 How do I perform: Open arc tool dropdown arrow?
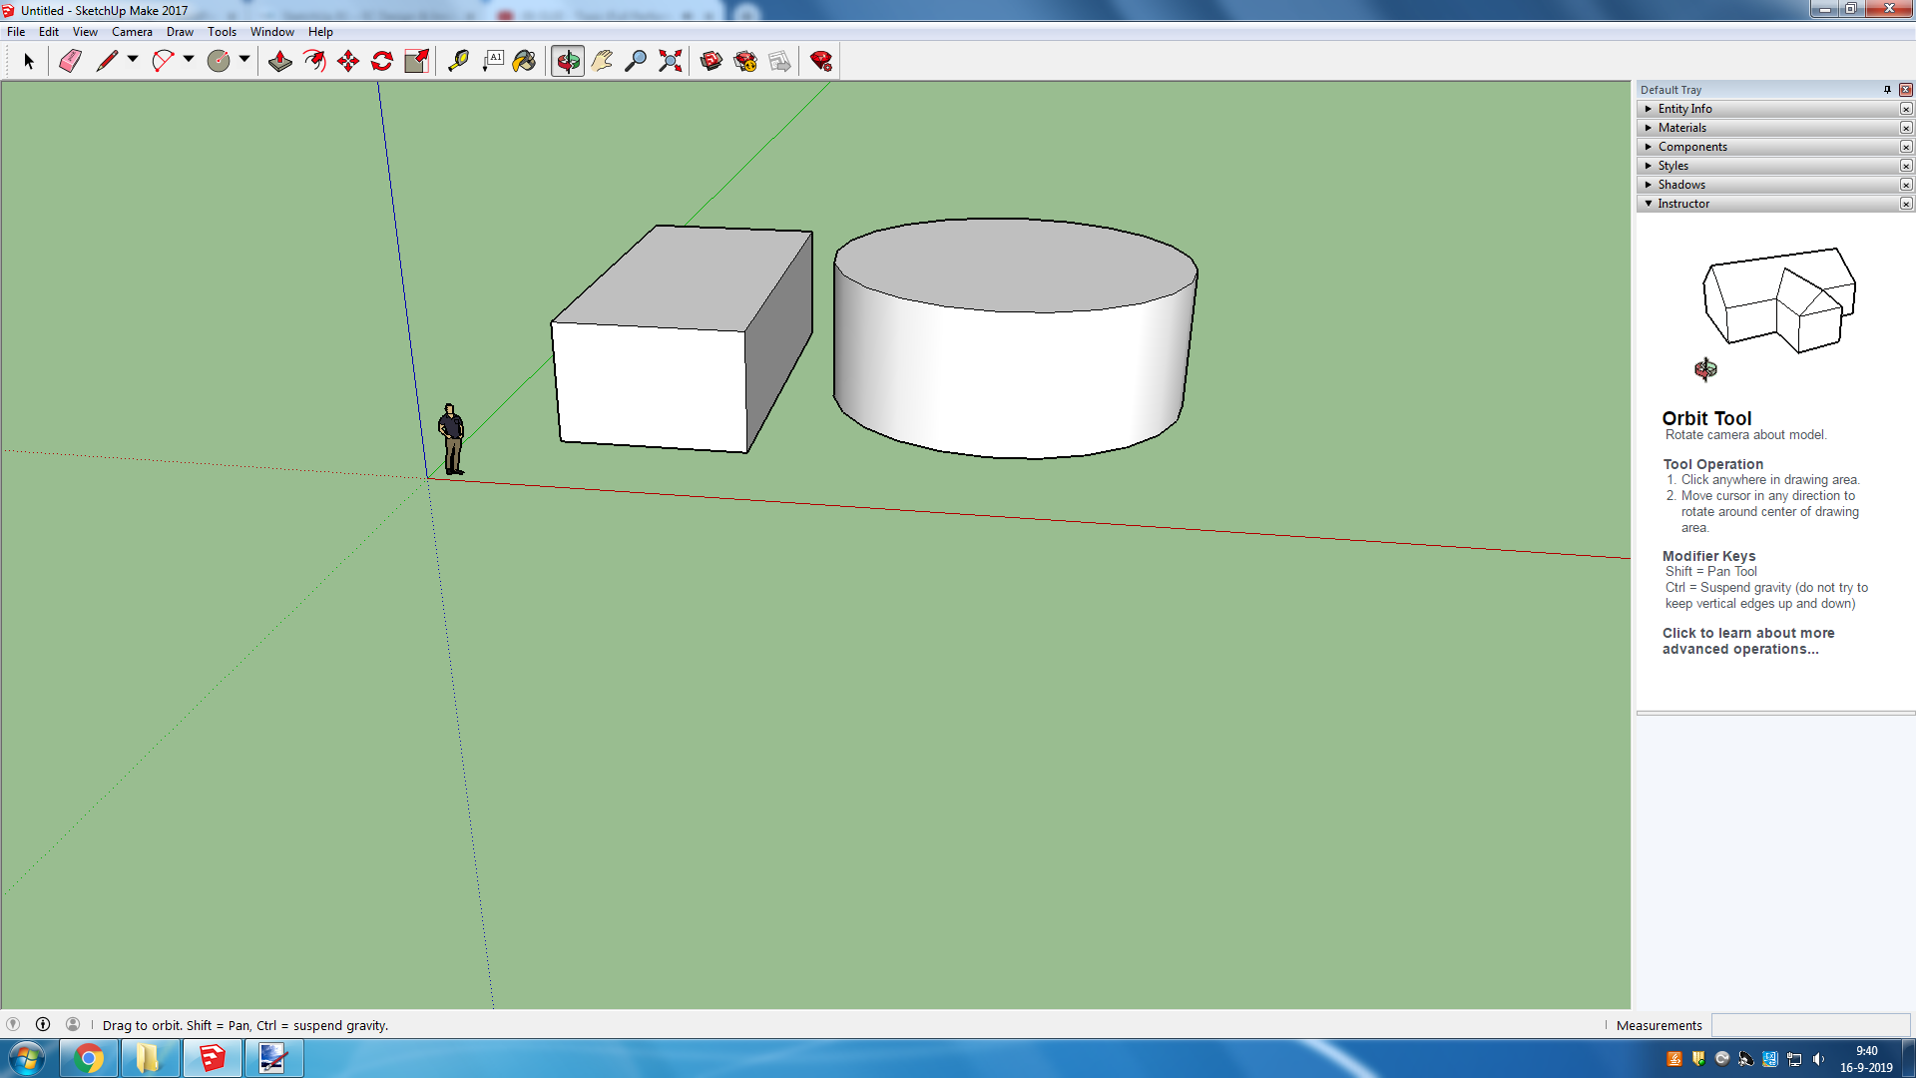click(189, 60)
